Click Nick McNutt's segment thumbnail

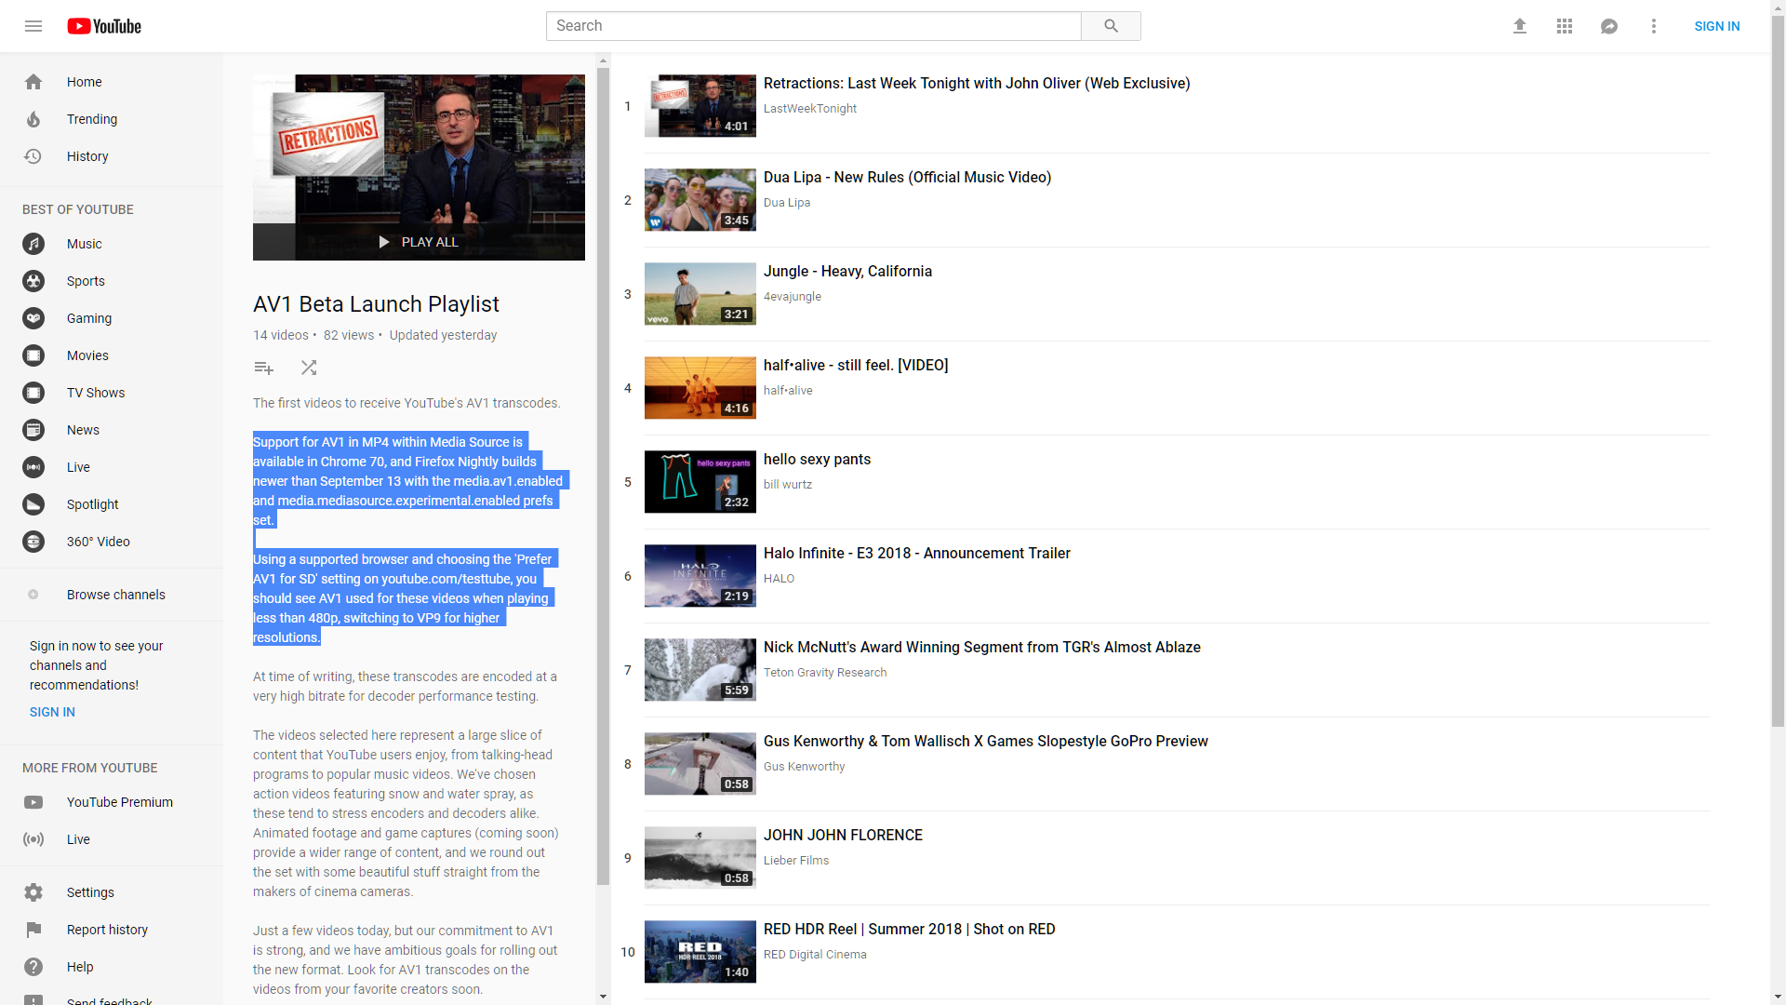(x=700, y=670)
